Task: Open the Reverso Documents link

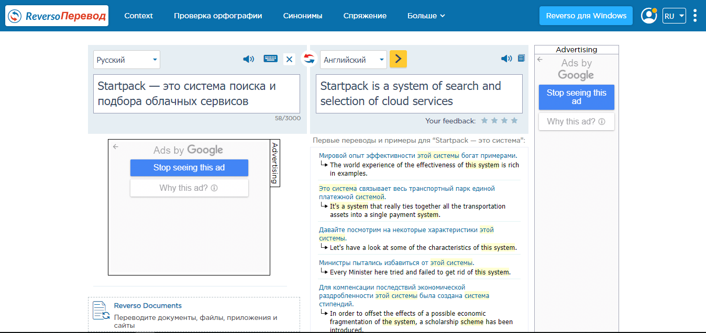Action: (x=148, y=306)
